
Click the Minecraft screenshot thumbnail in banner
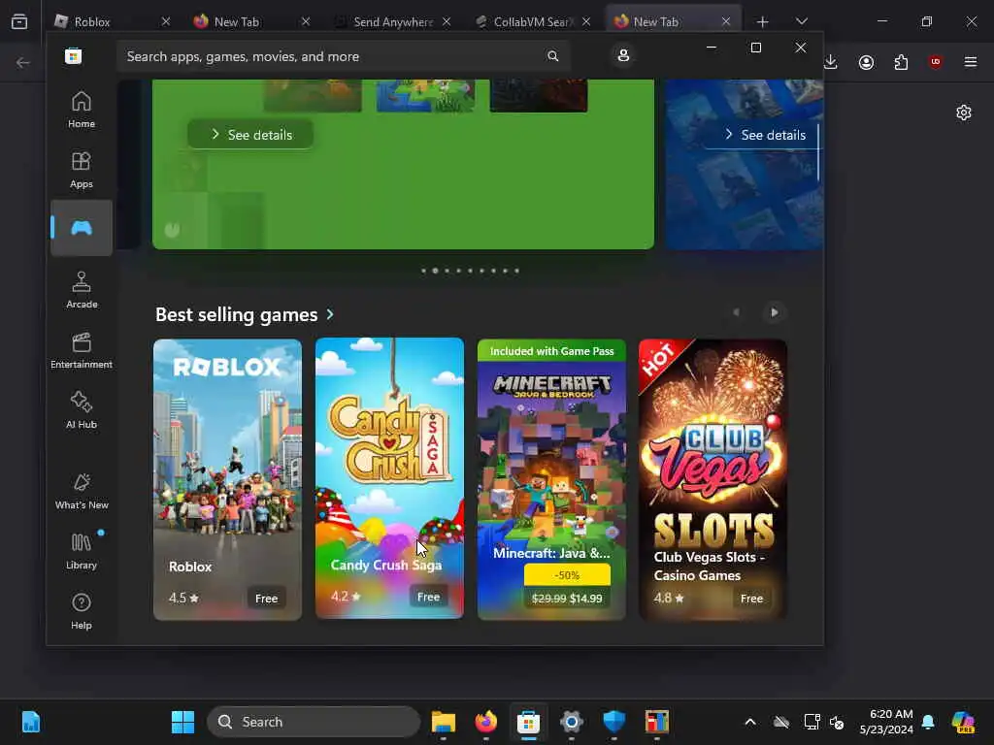(425, 95)
